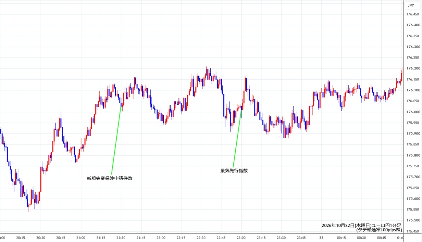Click the 175.500 price axis label
This screenshot has width=422, height=242.
[x=413, y=221]
